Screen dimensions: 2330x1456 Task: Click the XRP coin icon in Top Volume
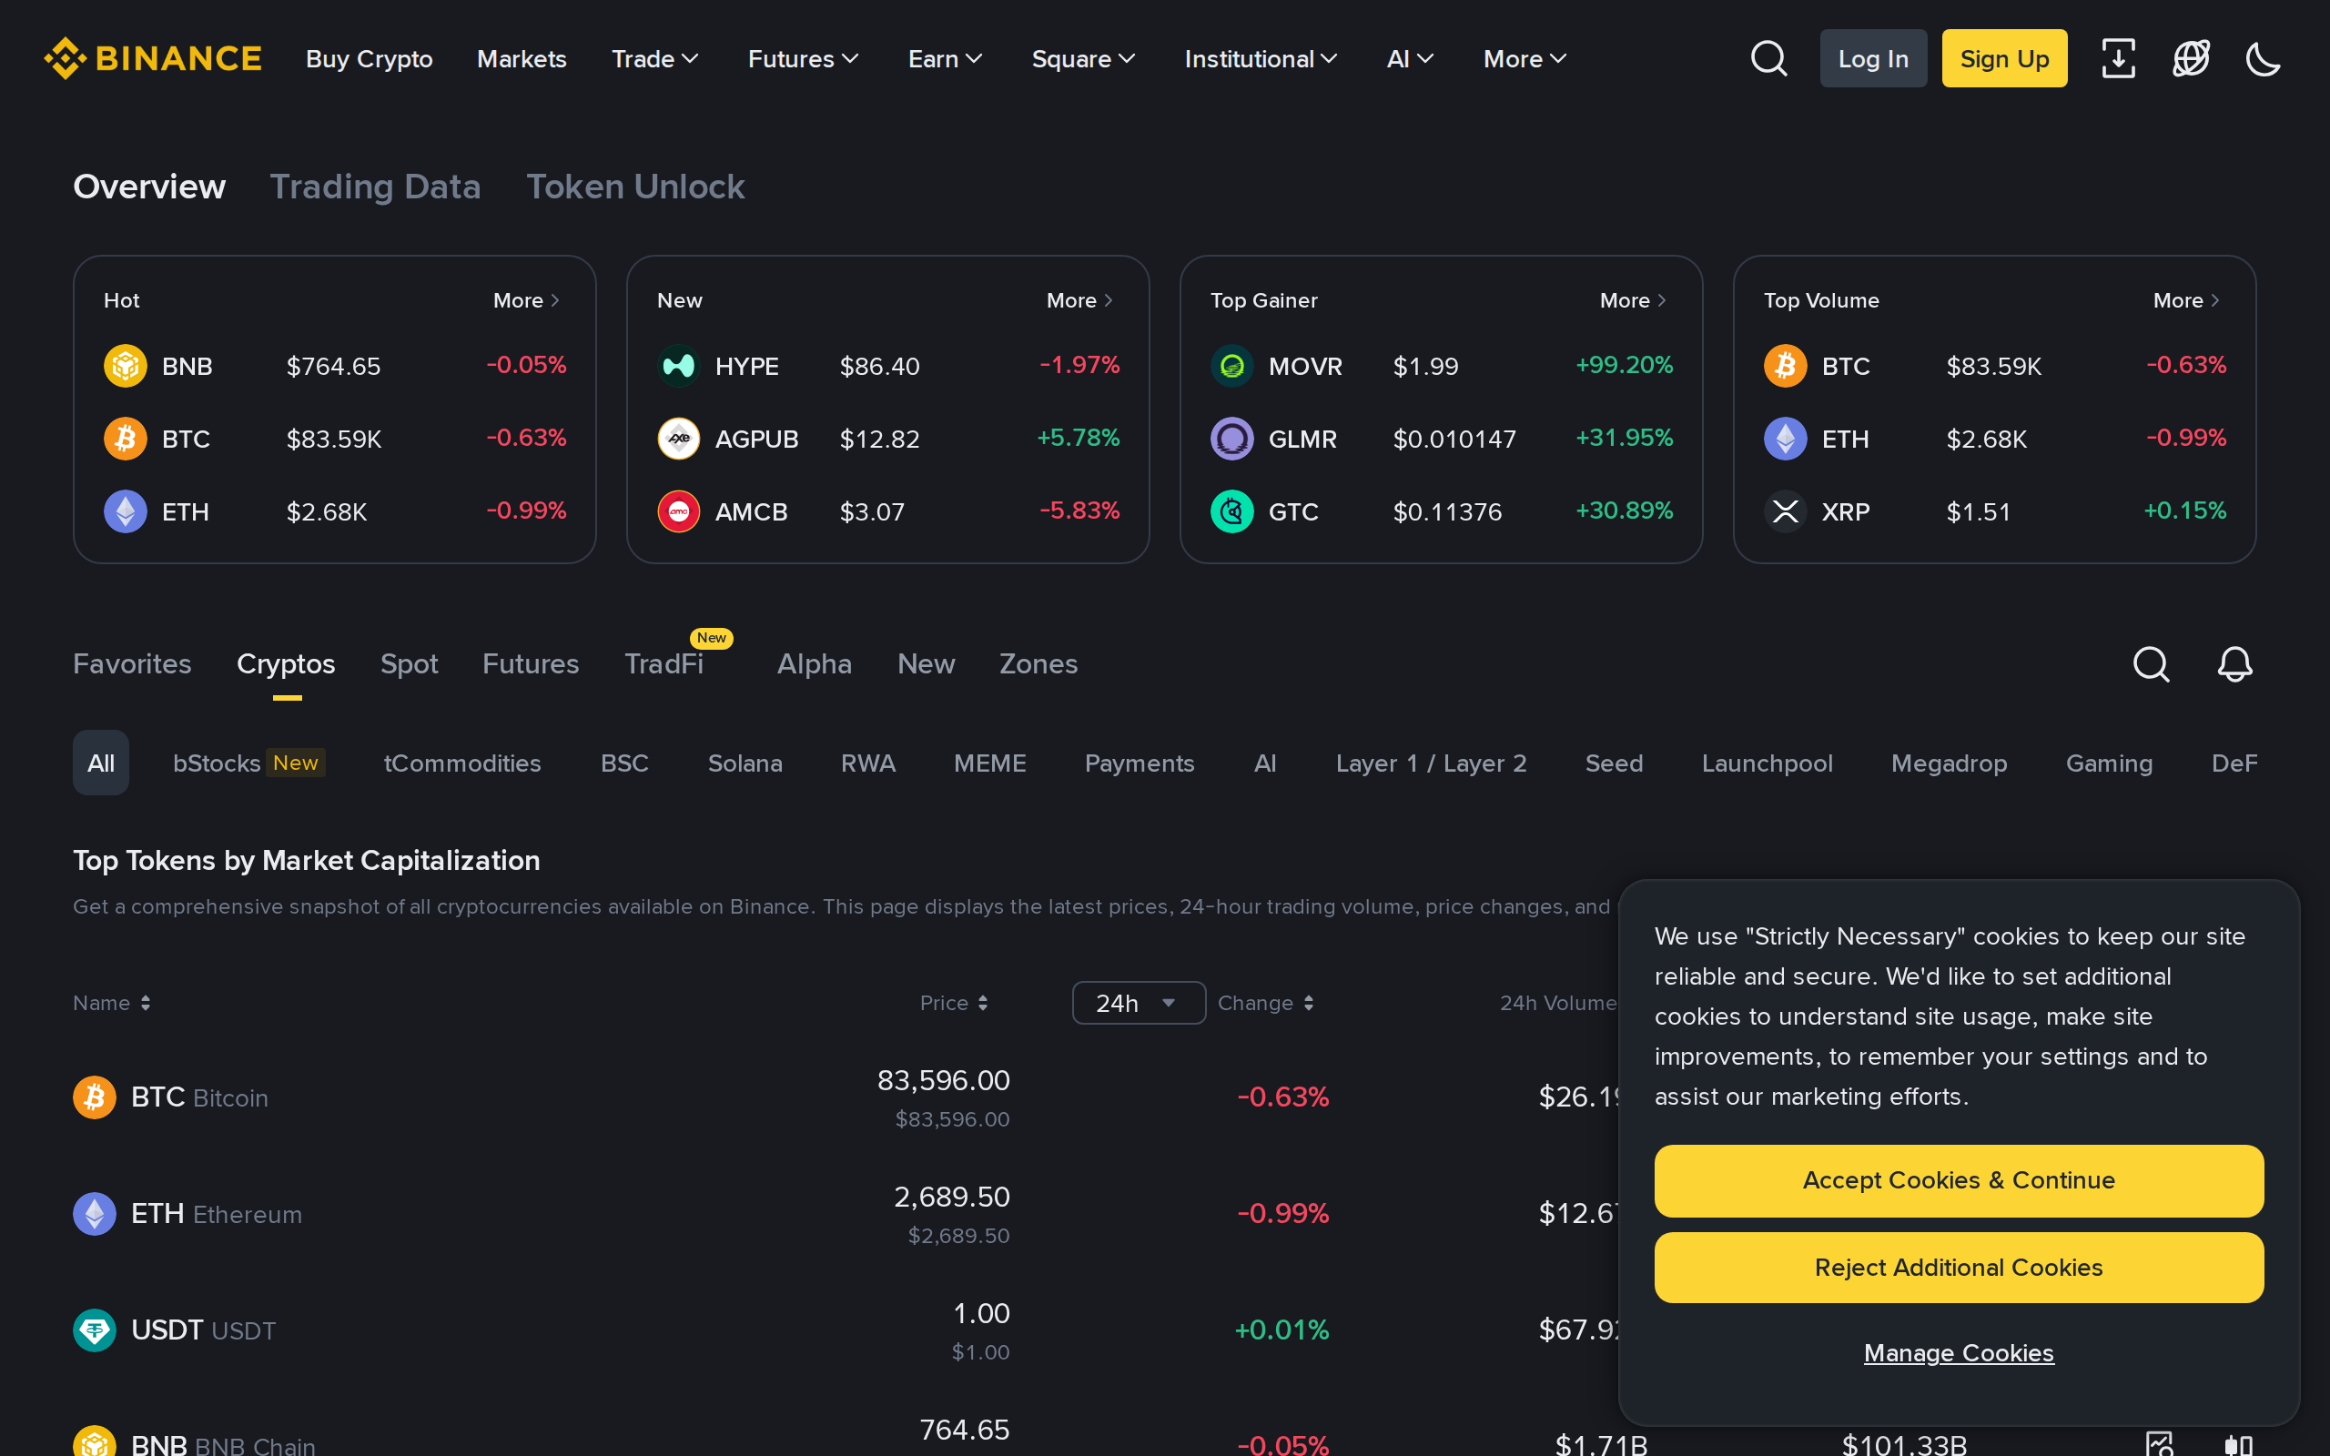pyautogui.click(x=1785, y=511)
